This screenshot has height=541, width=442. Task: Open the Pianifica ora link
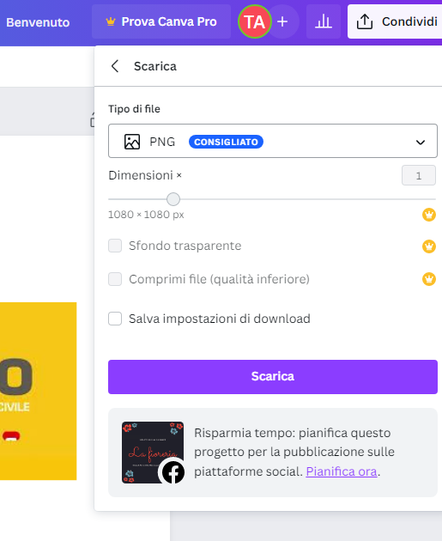point(342,471)
